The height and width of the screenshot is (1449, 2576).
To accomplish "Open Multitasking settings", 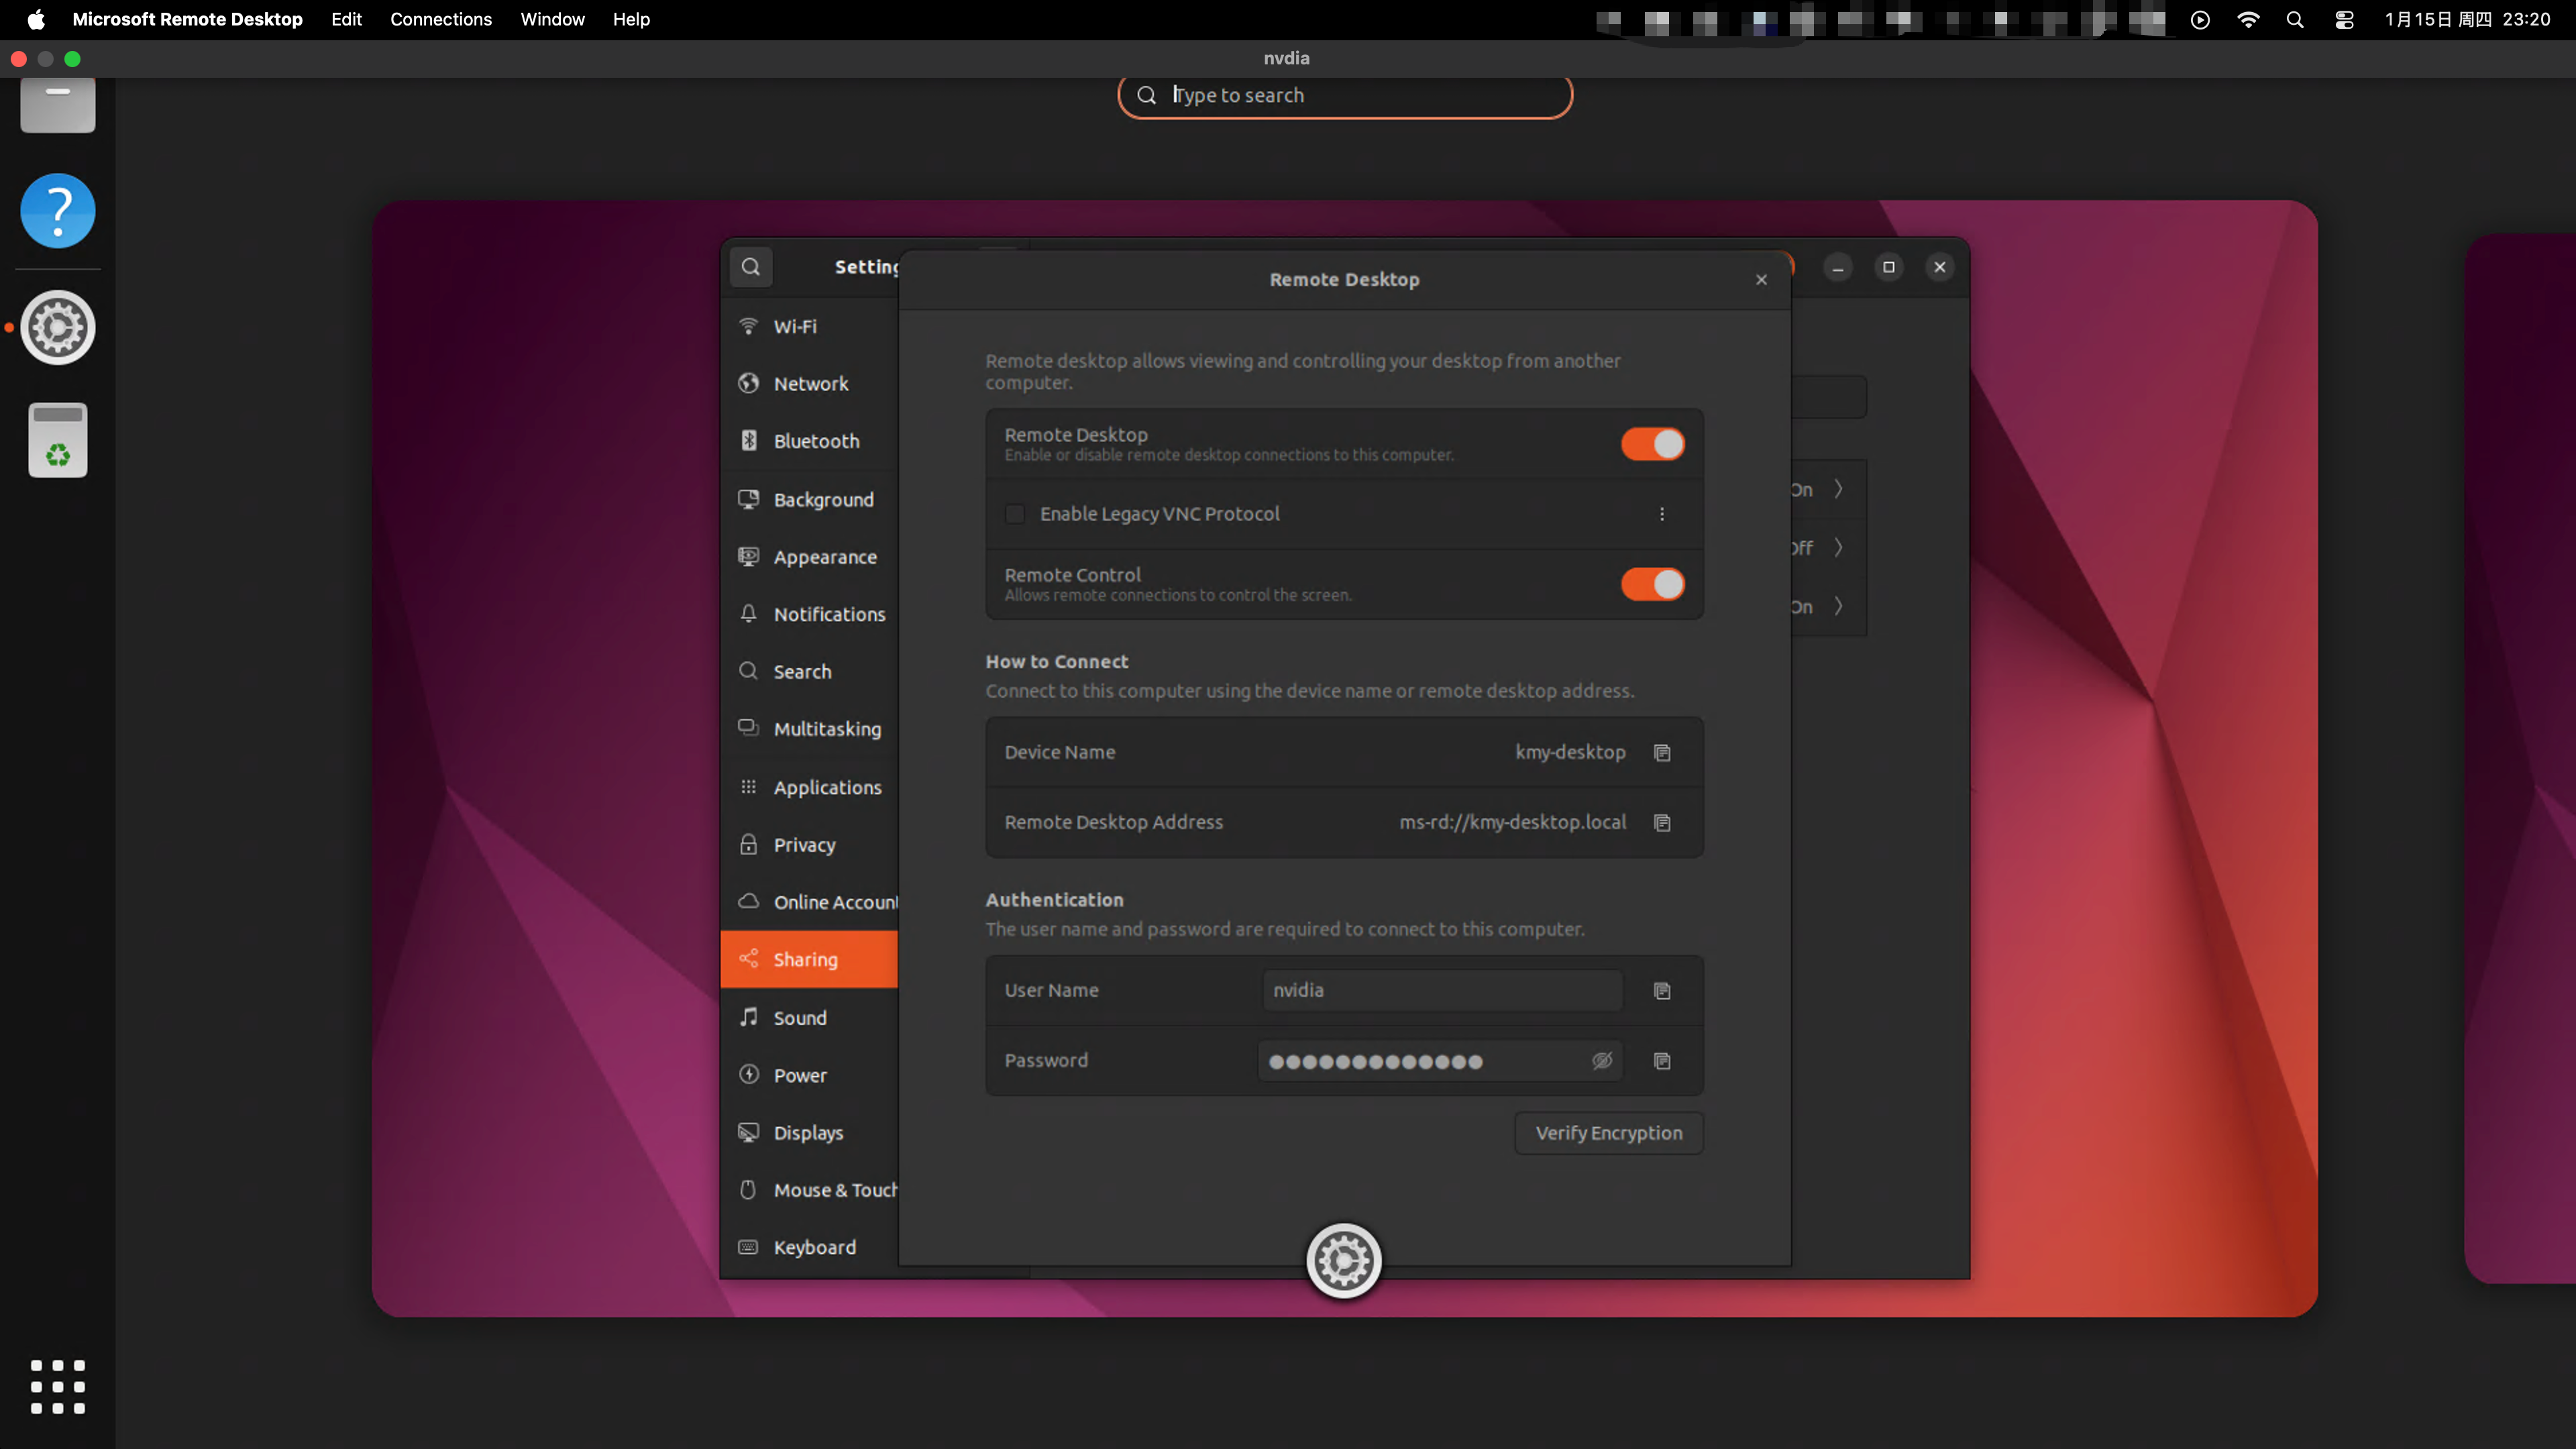I will coord(809,729).
